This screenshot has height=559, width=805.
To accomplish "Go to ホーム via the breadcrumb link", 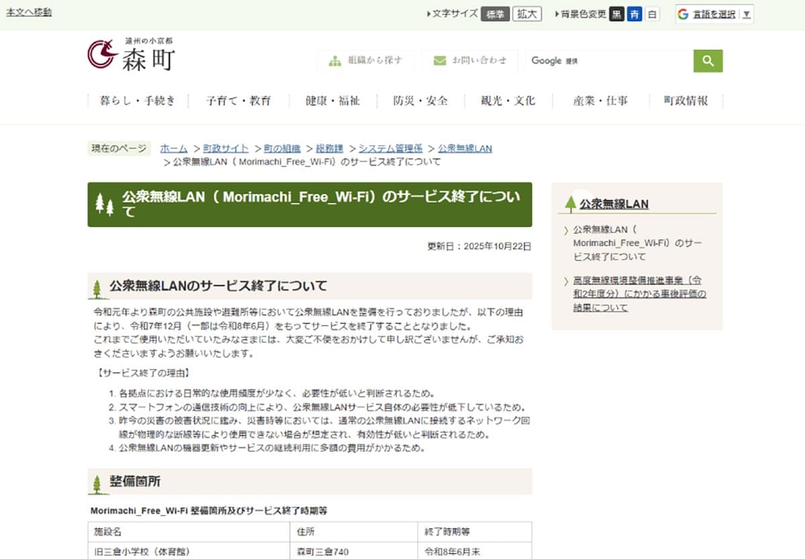I will pyautogui.click(x=173, y=148).
